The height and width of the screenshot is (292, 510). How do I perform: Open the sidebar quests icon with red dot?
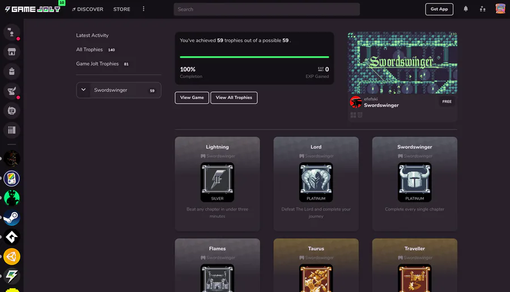pyautogui.click(x=12, y=32)
